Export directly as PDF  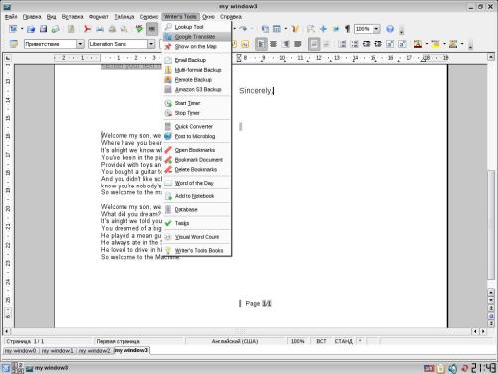tap(87, 29)
